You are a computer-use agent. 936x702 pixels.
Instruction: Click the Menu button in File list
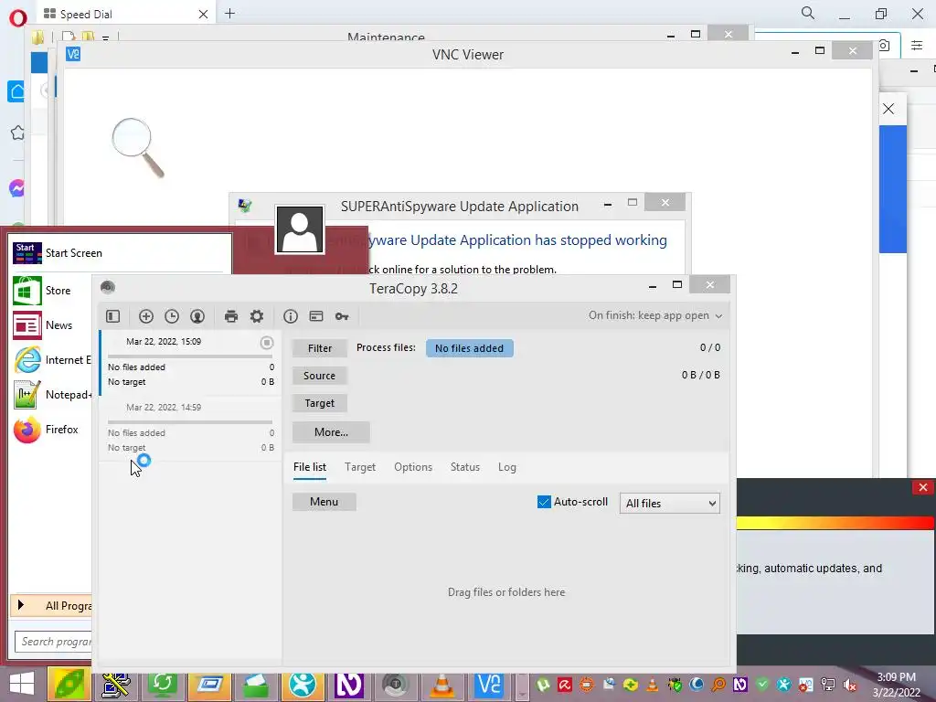[324, 502]
